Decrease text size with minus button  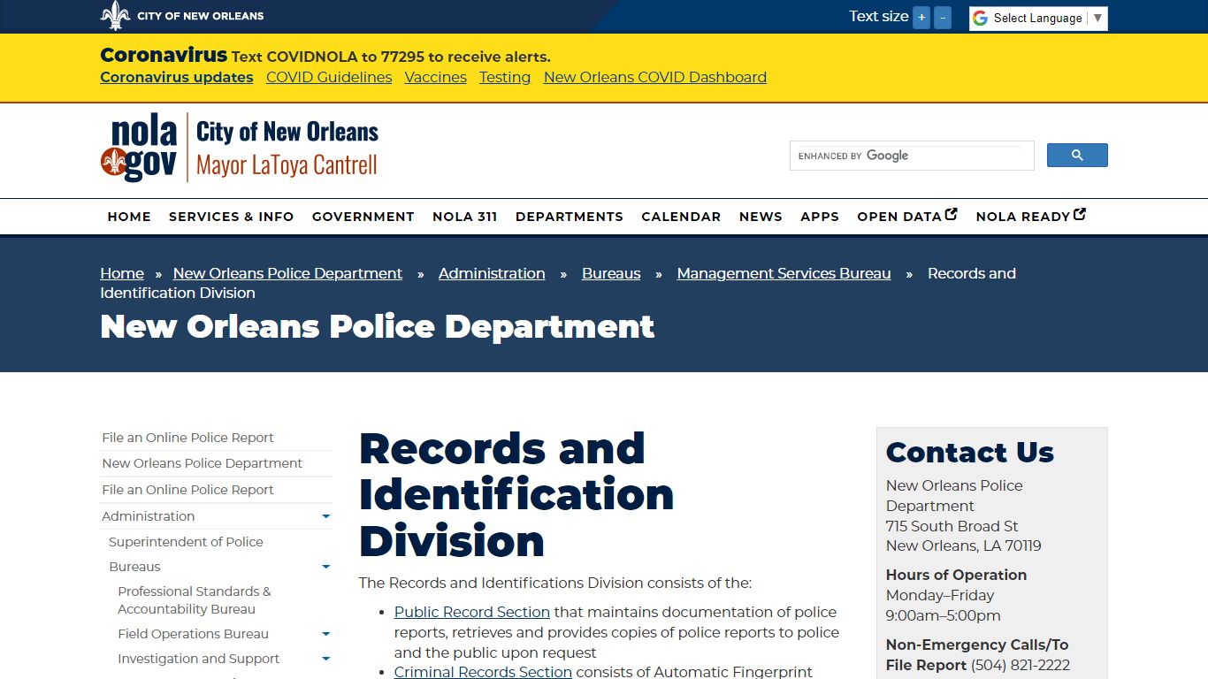click(943, 18)
